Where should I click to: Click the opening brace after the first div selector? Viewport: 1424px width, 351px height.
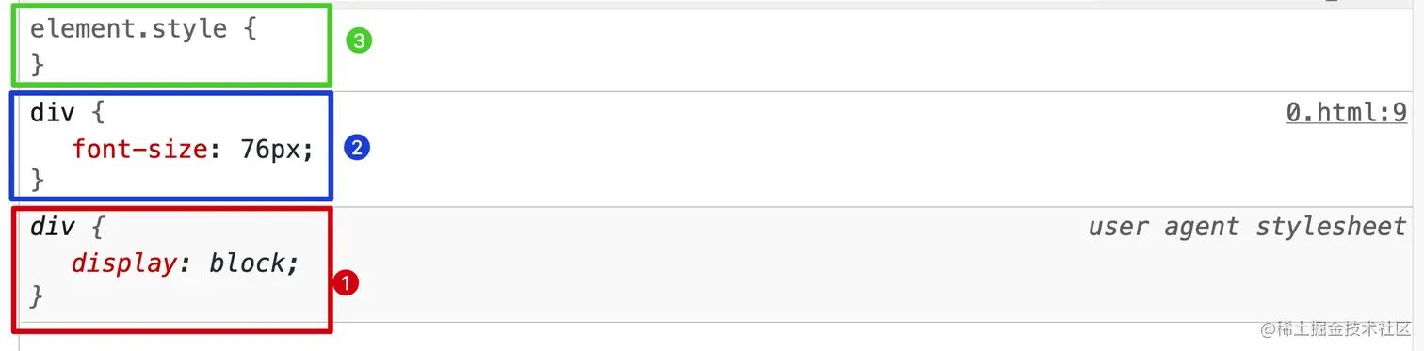(98, 113)
